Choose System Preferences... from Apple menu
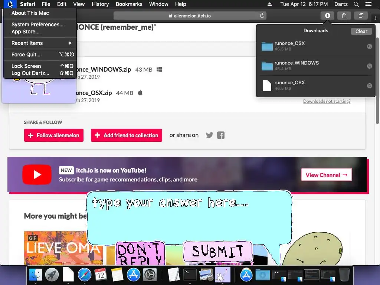Image resolution: width=380 pixels, height=285 pixels. 40,24
